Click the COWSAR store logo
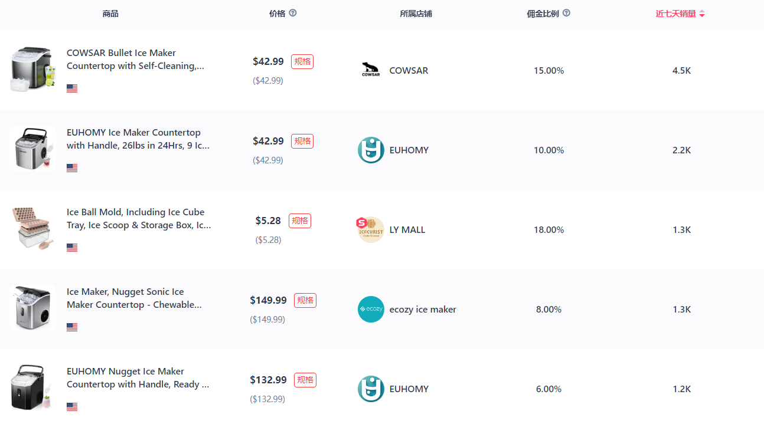The image size is (764, 424). tap(371, 70)
